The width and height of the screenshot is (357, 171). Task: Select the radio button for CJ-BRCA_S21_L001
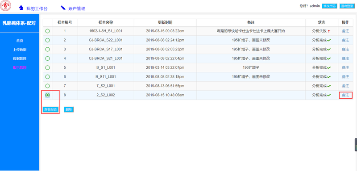(47, 58)
